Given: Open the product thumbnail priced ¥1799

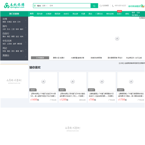Looking at the screenshot, I should 131,82.
